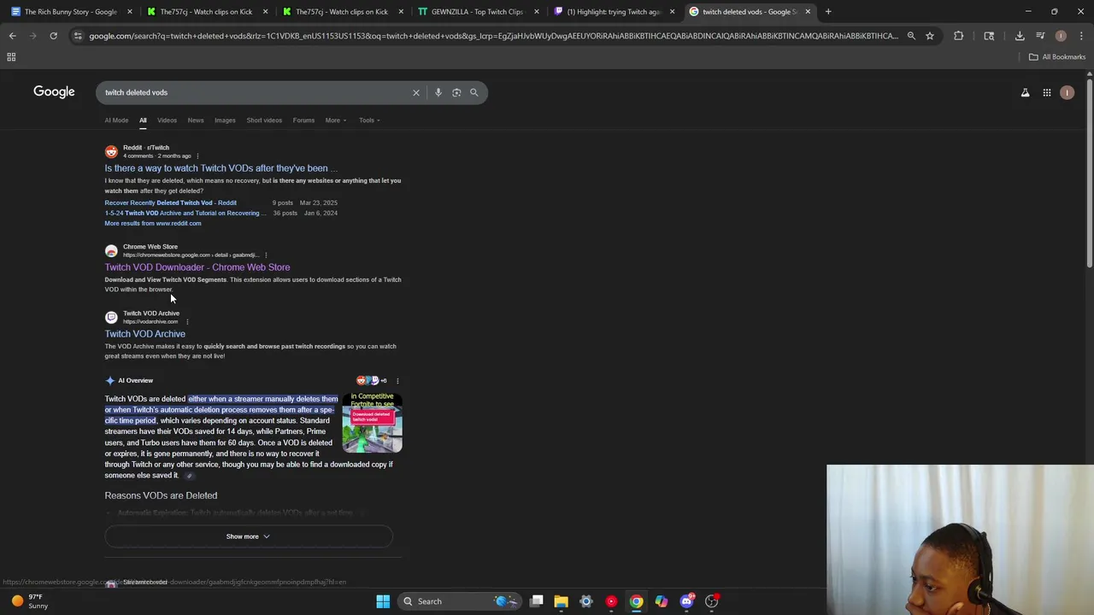Select the News search tab

196,120
